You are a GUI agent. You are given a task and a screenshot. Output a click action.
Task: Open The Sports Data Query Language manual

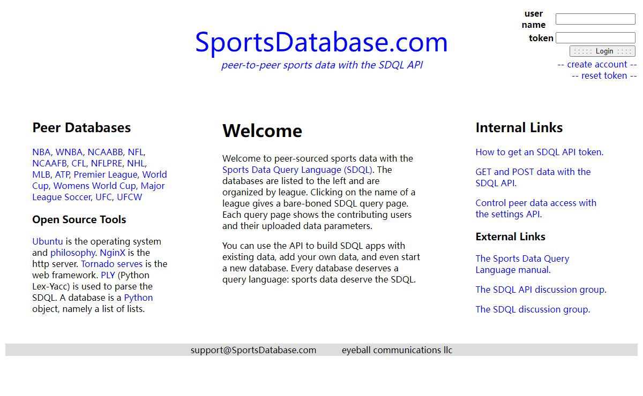tap(522, 264)
